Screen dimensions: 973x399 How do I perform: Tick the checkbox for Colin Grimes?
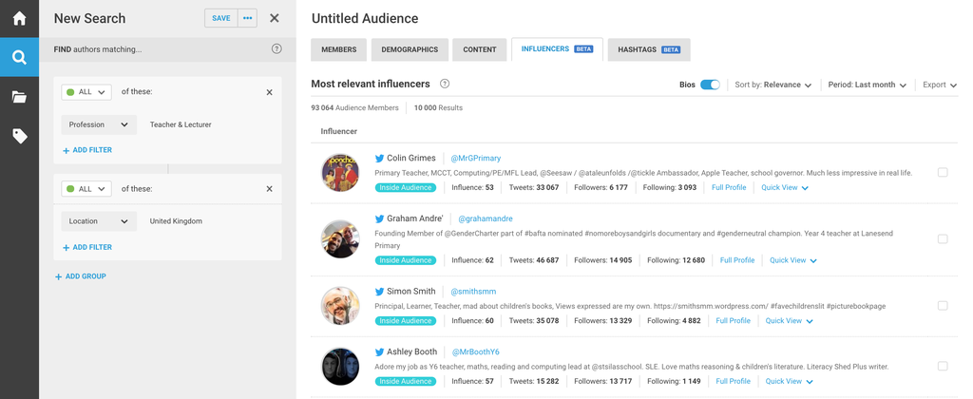(943, 173)
